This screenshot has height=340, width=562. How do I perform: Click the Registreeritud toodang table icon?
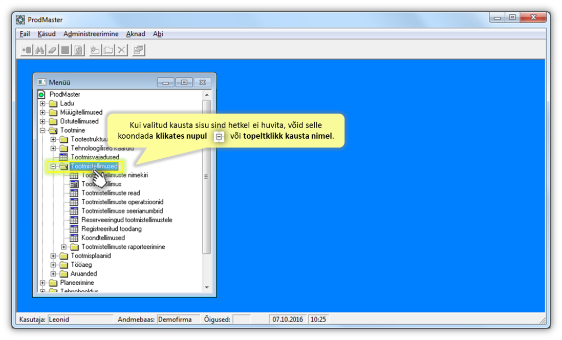[74, 229]
